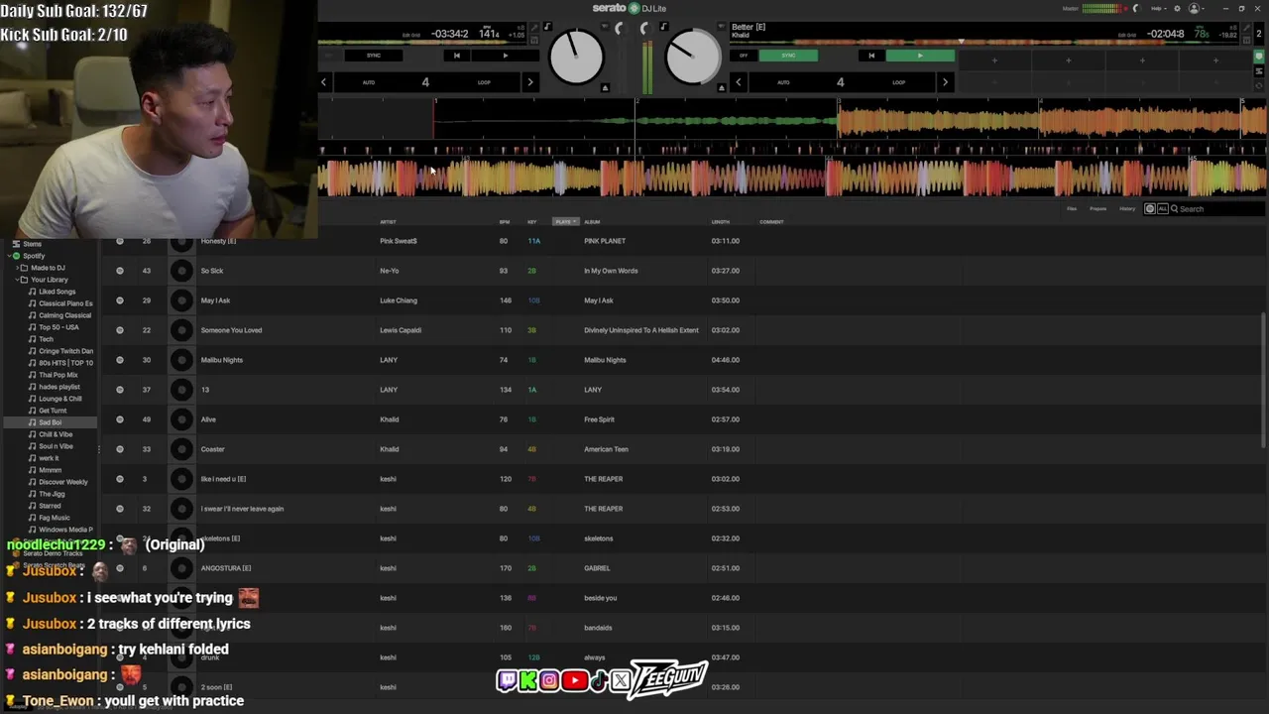The image size is (1269, 714).
Task: Eject track from the left deck
Action: (605, 88)
